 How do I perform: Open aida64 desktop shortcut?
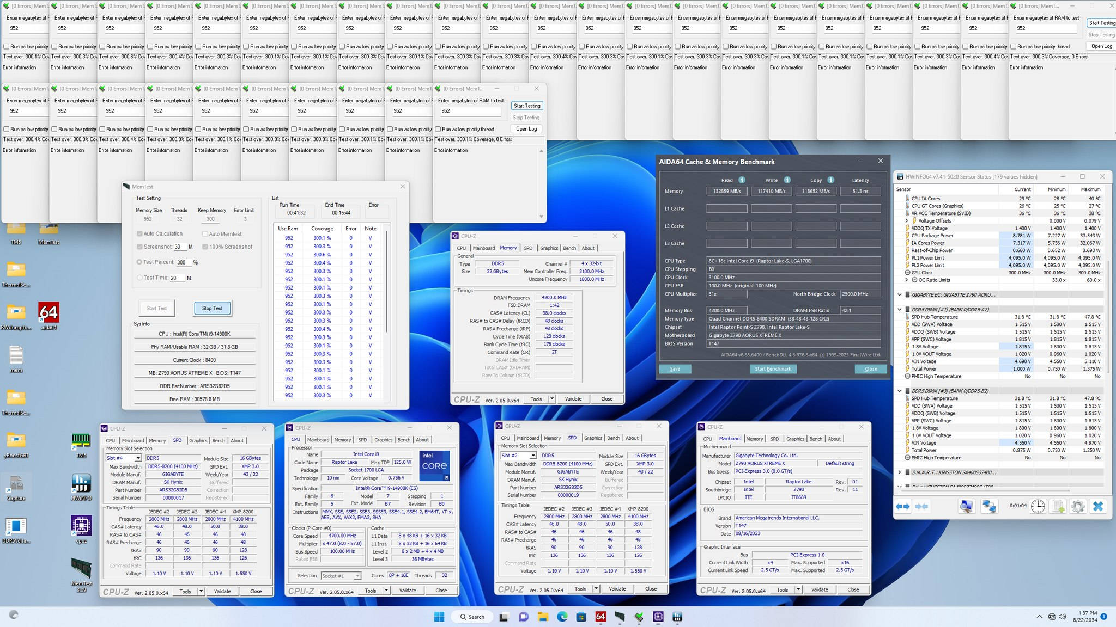tap(48, 316)
